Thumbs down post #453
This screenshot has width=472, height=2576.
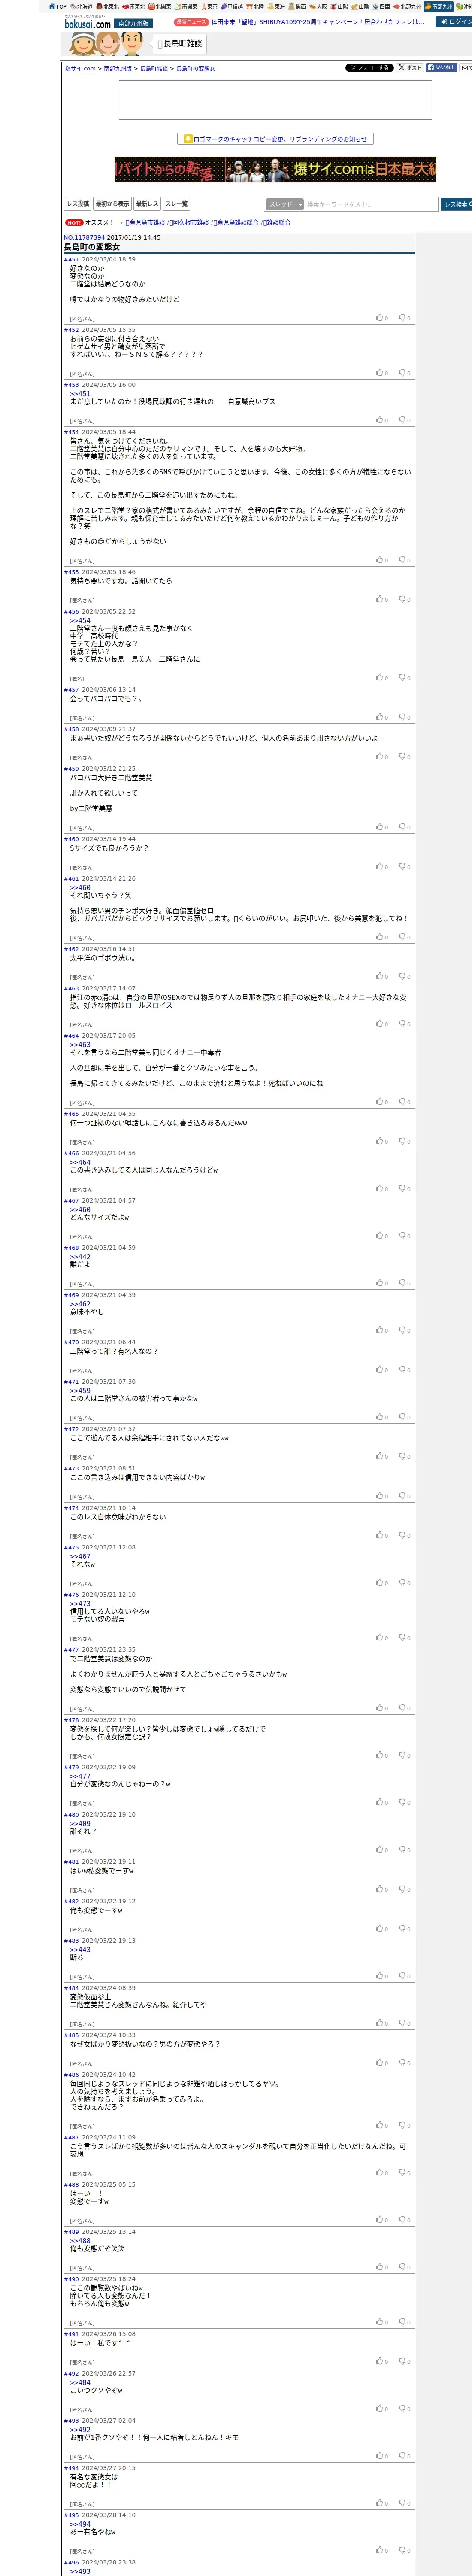tap(402, 420)
